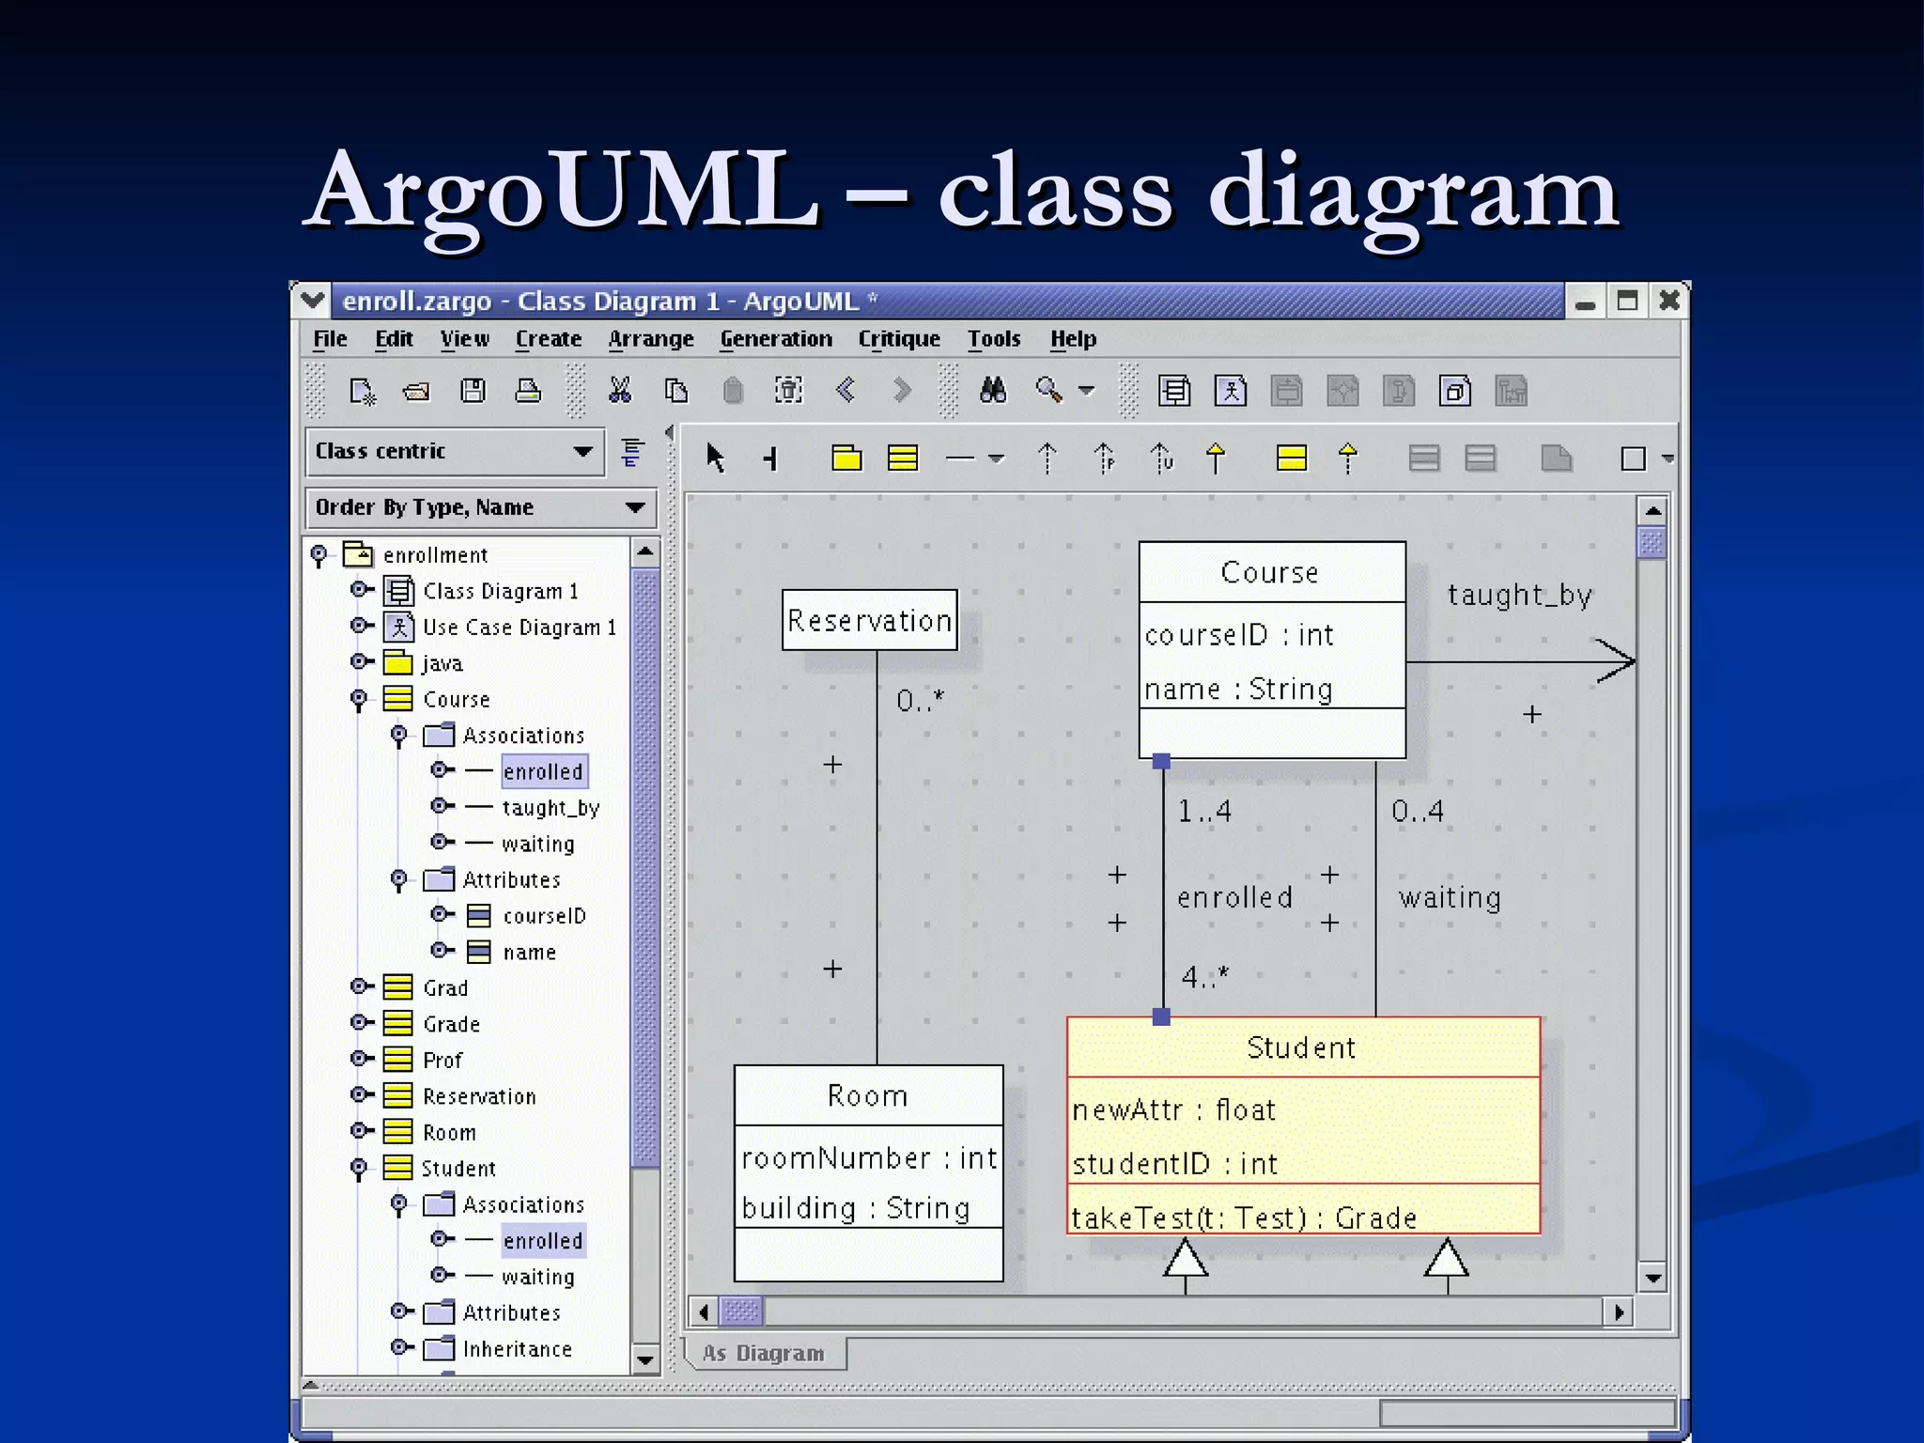This screenshot has width=1924, height=1443.
Task: Switch to the As Diagram tab
Action: (x=764, y=1354)
